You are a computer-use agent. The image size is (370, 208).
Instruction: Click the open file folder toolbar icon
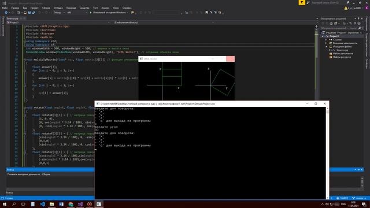coord(25,13)
